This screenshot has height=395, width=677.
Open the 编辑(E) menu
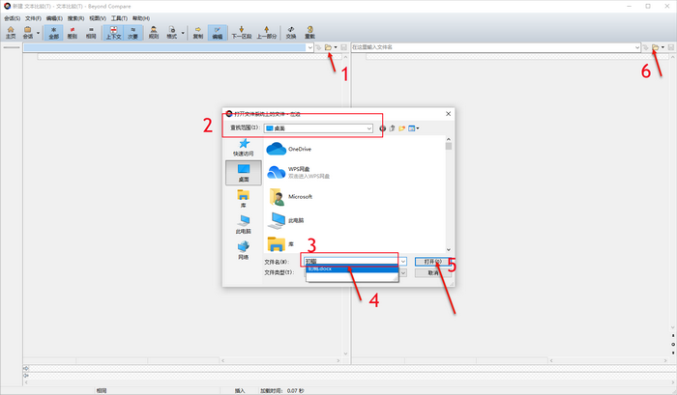[54, 18]
